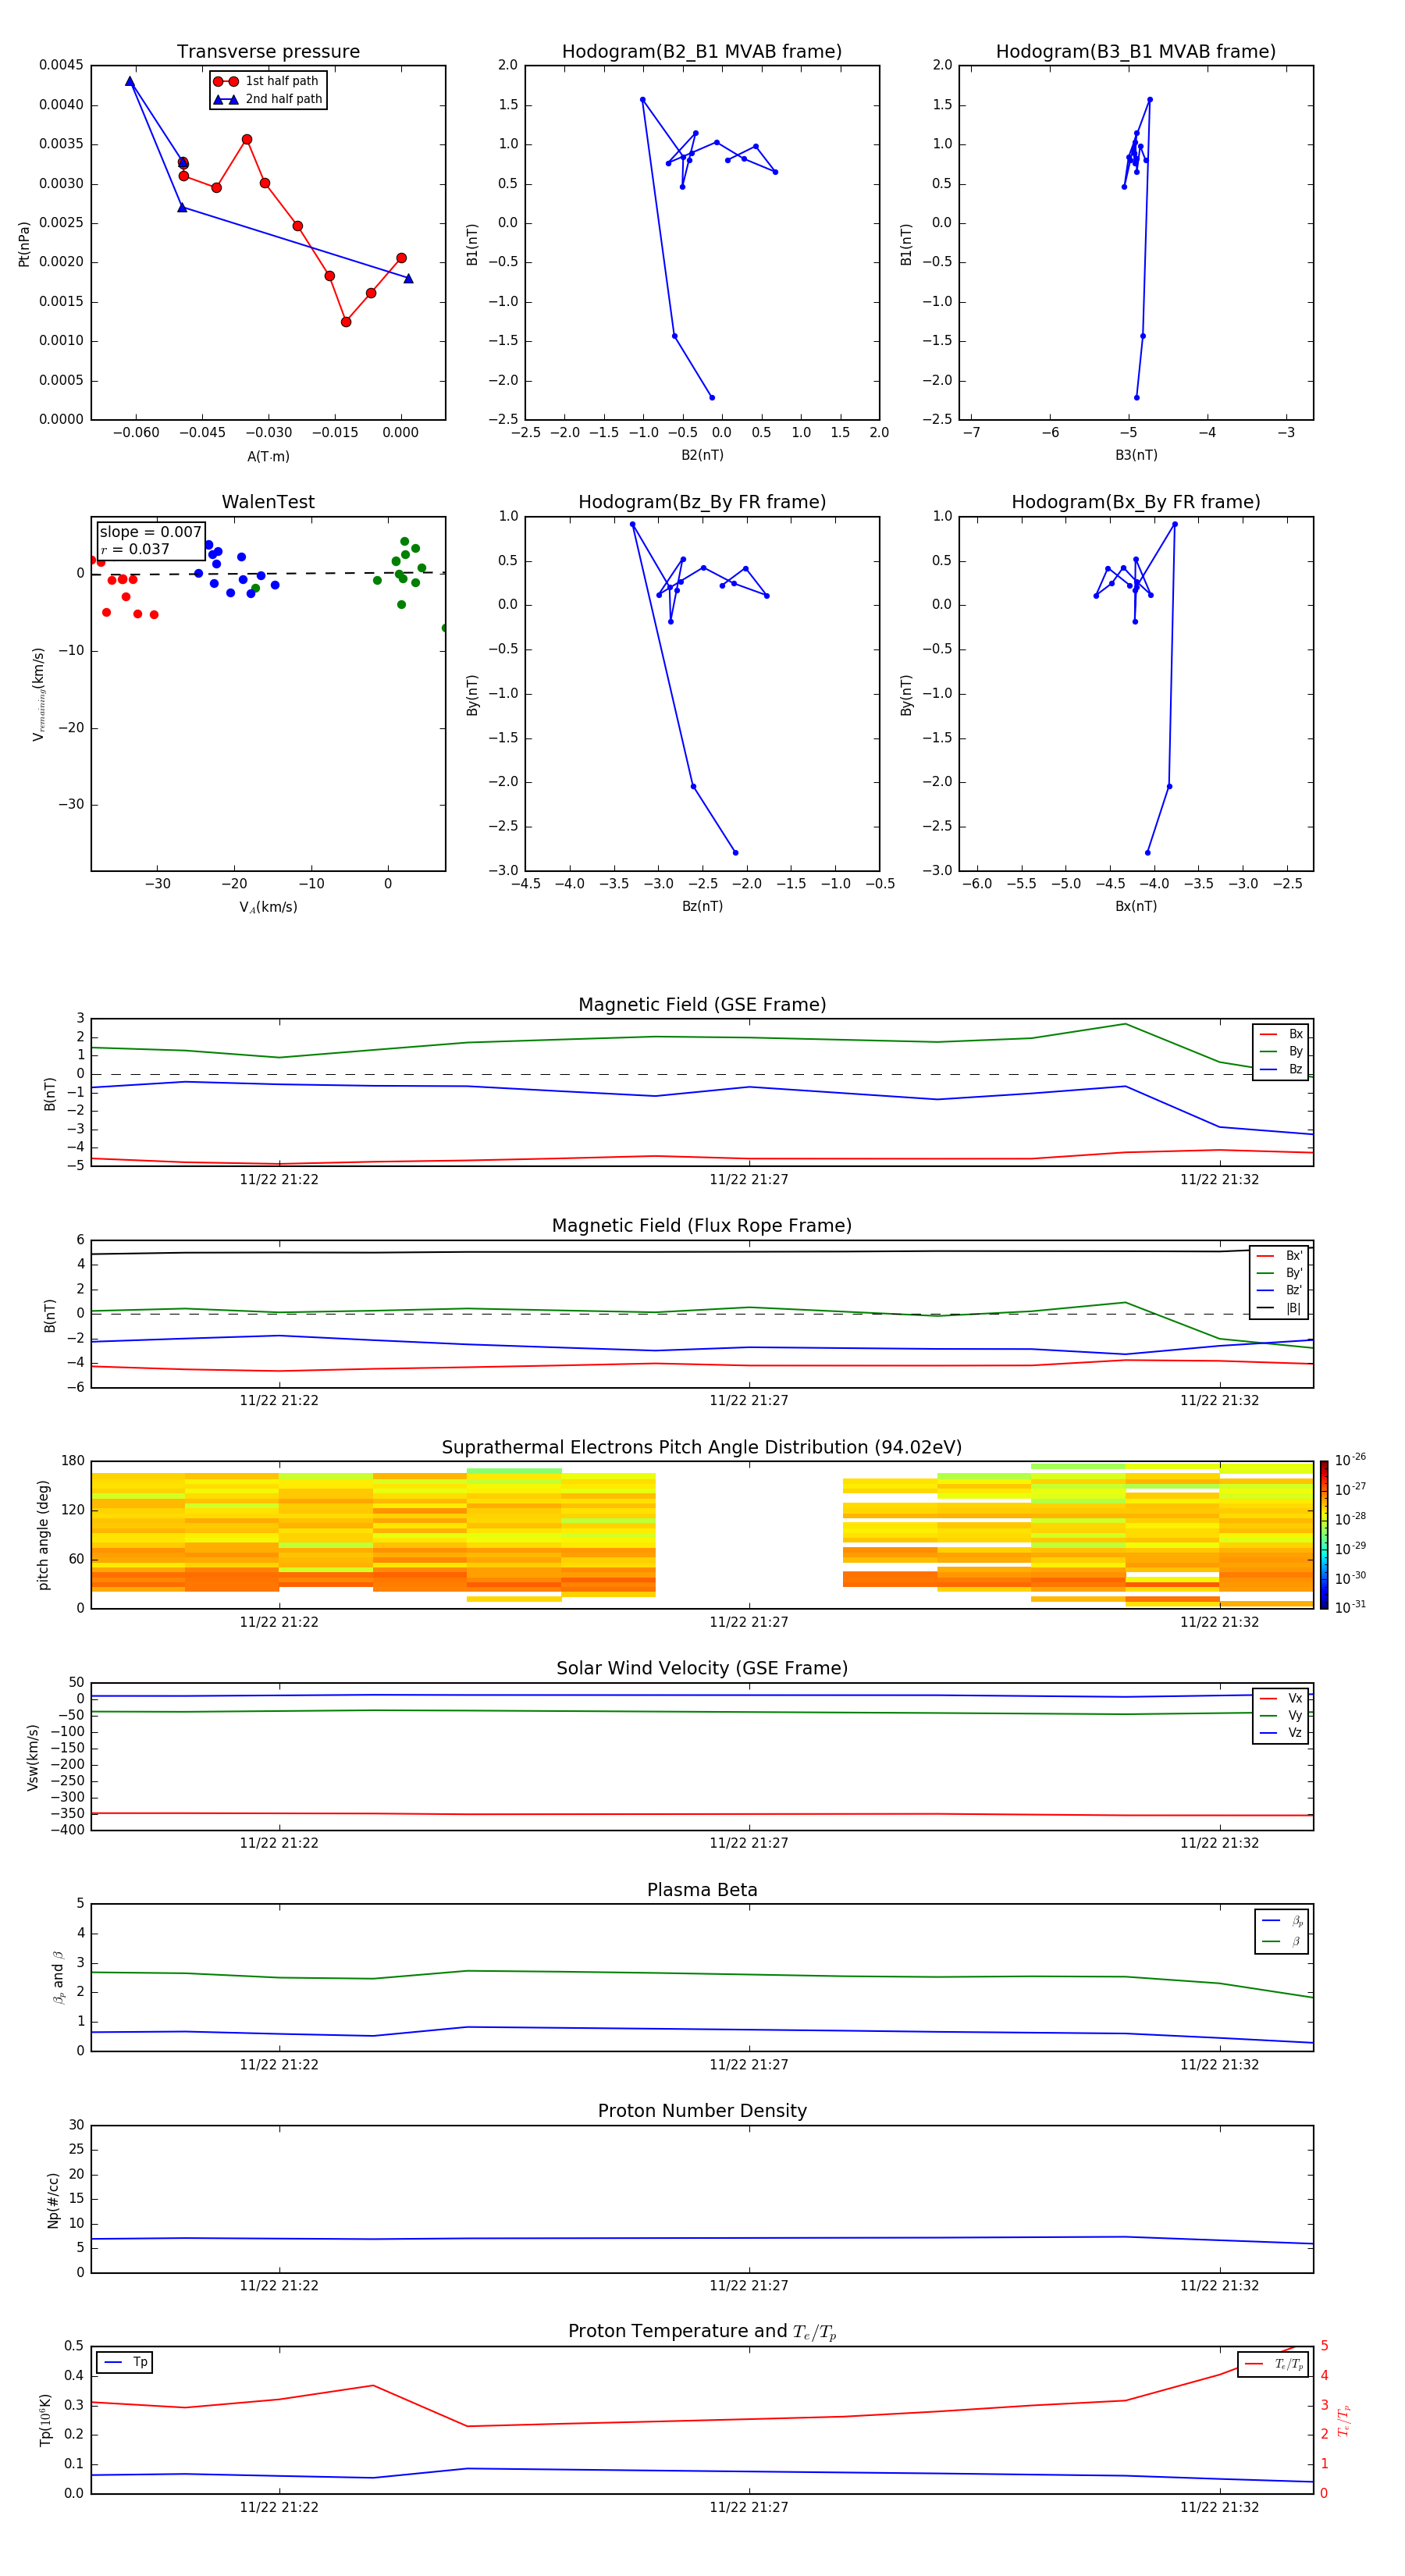Click the β_p legend entry in Plasma Beta

(x=1282, y=1921)
